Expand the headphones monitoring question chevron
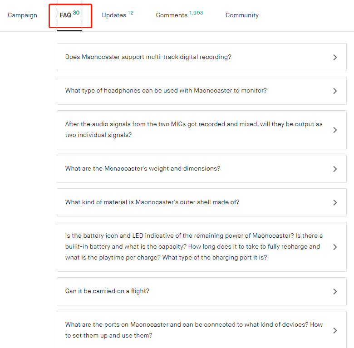This screenshot has width=354, height=348. coord(335,91)
